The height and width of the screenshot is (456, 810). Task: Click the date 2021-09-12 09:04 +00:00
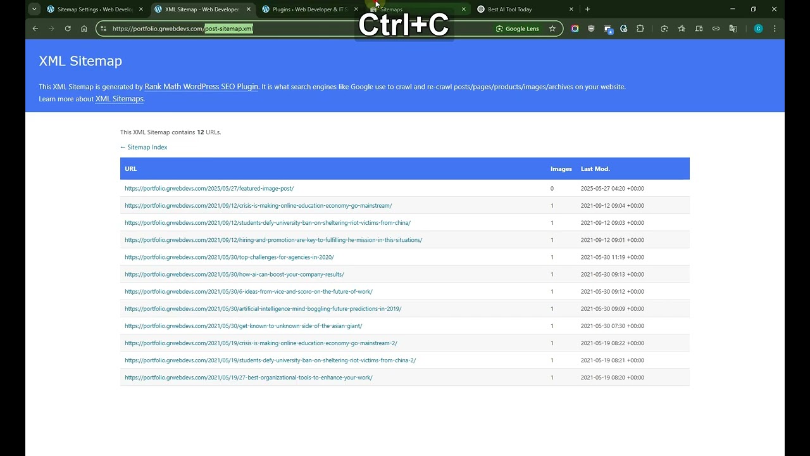613,206
